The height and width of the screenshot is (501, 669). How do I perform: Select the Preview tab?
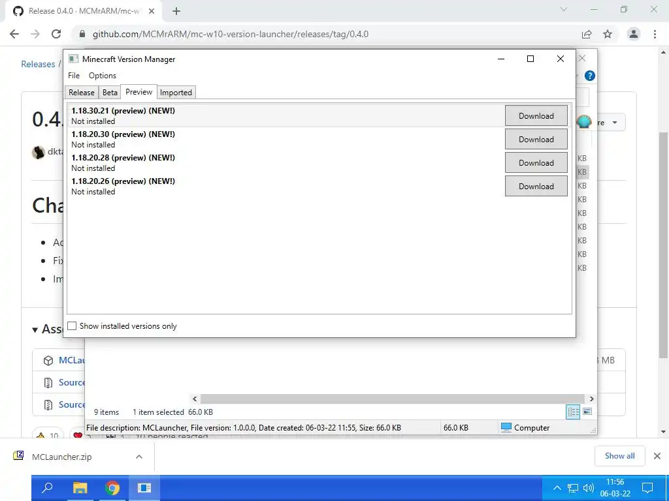coord(139,91)
